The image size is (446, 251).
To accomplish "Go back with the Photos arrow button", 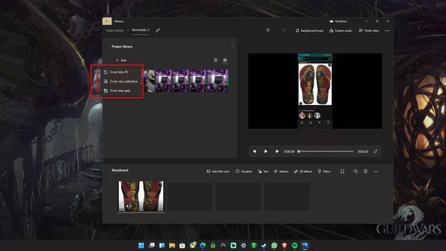I will pyautogui.click(x=107, y=21).
